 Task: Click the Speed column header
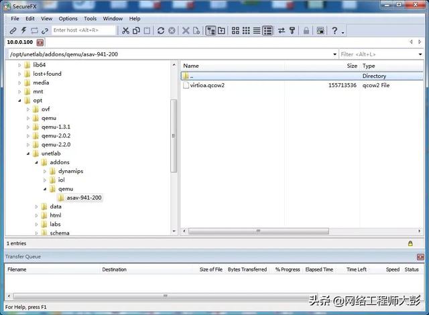[x=393, y=269]
